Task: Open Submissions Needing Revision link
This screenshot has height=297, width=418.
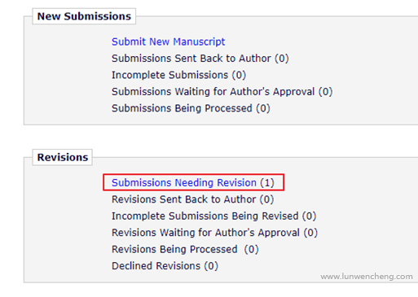Action: pyautogui.click(x=184, y=182)
